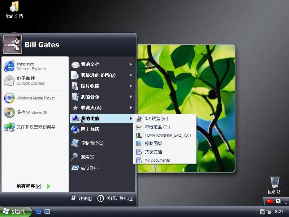289x217 pixels.
Task: Open the 文件和设置转移向导 icon
Action: [9, 127]
